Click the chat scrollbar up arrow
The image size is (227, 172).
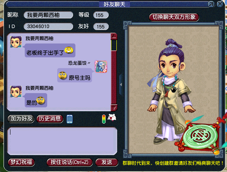[114, 36]
